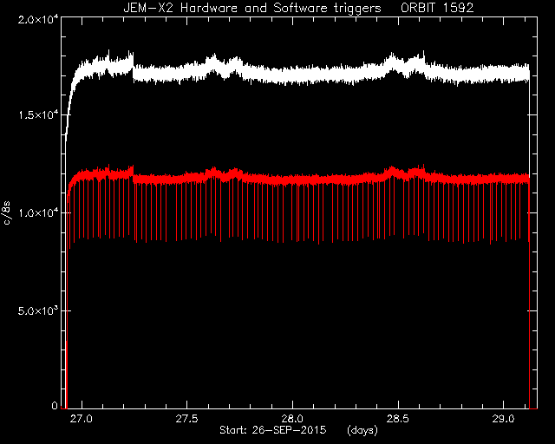Click the 0 label on the y-axis

(x=55, y=405)
